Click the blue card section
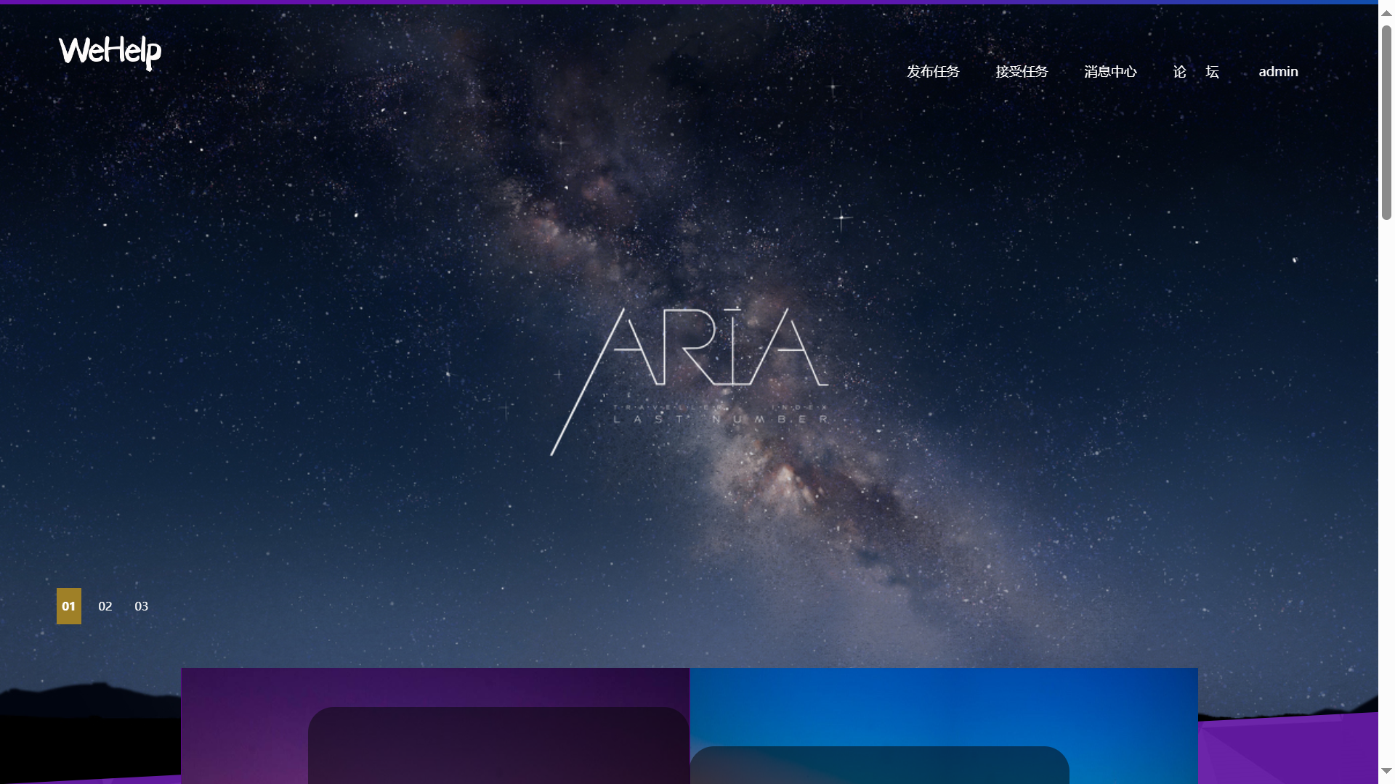Image resolution: width=1395 pixels, height=784 pixels. [x=945, y=704]
